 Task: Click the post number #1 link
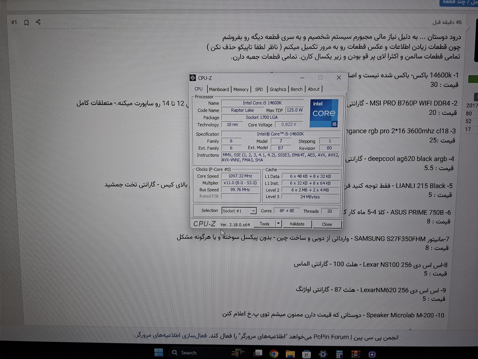pos(14,22)
